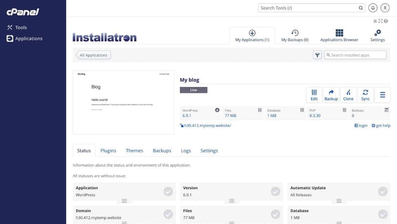The height and width of the screenshot is (224, 397).
Task: Click the Live status badge
Action: [x=194, y=90]
